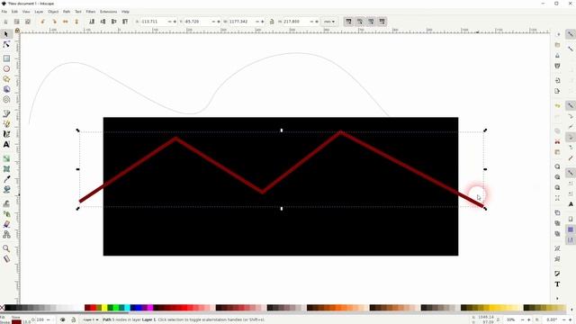Select the Connector tool
The image size is (576, 324).
(x=6, y=234)
